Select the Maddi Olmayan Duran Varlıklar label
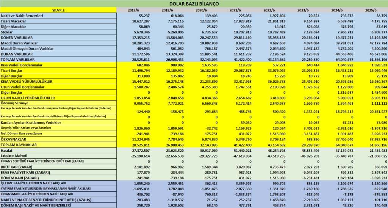 (x=27, y=49)
